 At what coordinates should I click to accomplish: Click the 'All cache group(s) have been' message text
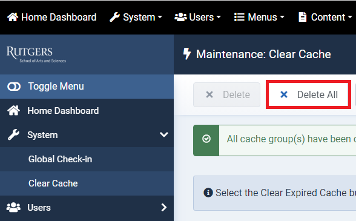click(x=289, y=139)
